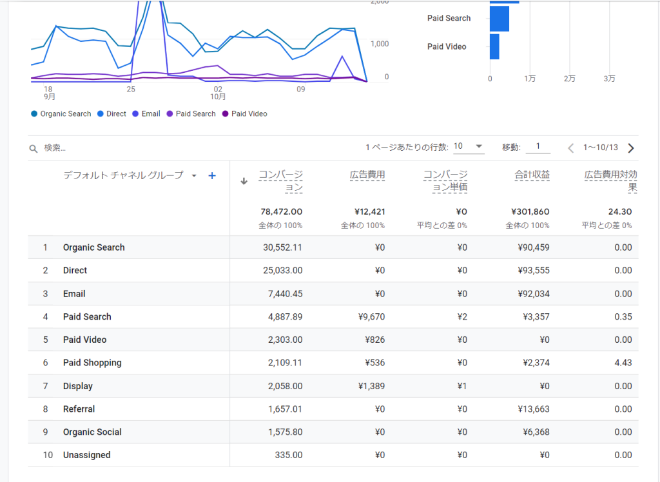Select the Direct table row
The width and height of the screenshot is (660, 482).
coord(333,270)
